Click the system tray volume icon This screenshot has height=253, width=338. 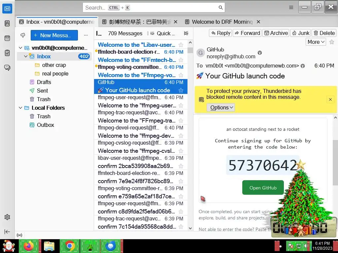click(x=306, y=245)
